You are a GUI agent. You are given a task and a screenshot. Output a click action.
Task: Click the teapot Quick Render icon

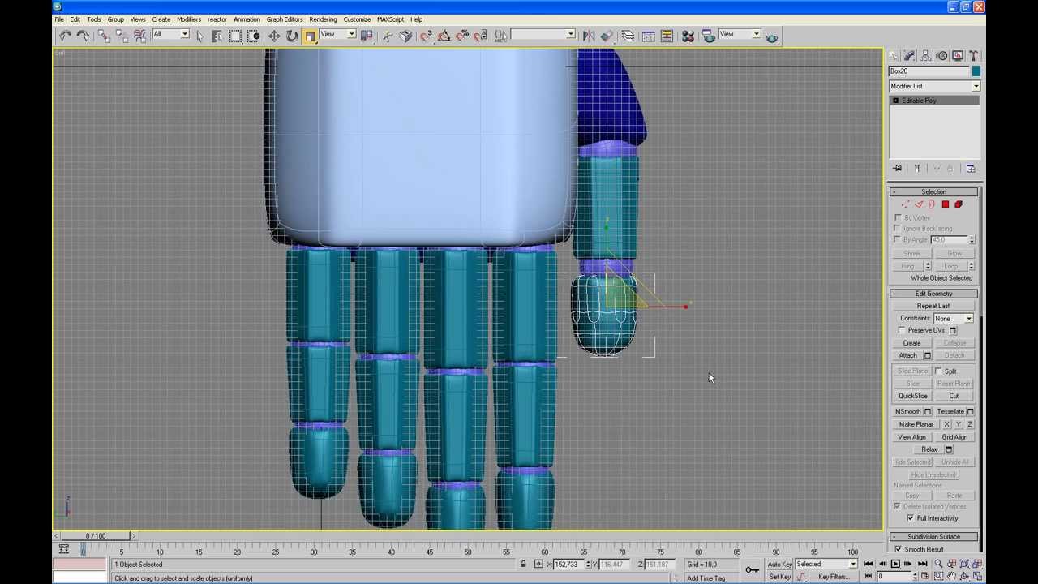pos(771,36)
